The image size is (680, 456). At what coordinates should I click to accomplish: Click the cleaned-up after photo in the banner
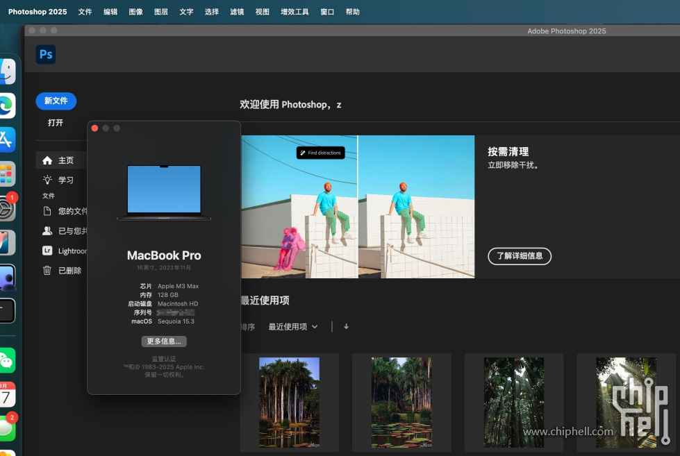click(416, 207)
